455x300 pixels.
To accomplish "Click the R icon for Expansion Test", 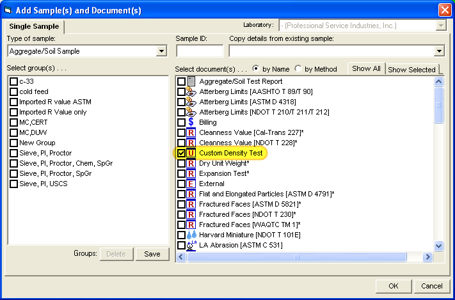I will (191, 173).
